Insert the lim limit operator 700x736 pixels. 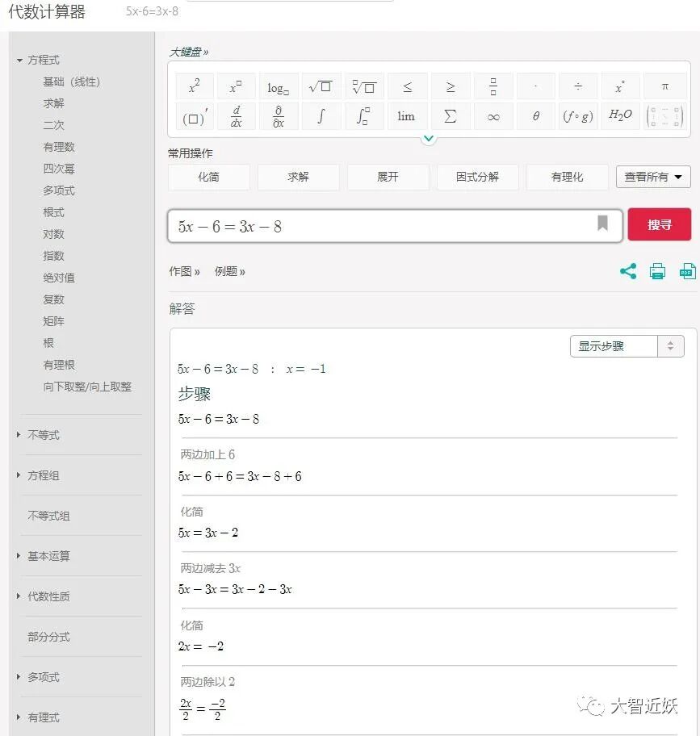click(x=407, y=116)
